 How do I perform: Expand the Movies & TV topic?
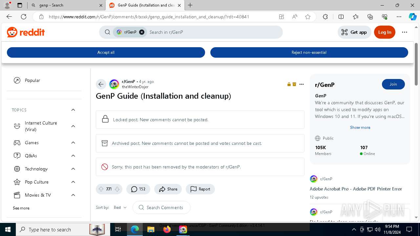click(73, 195)
